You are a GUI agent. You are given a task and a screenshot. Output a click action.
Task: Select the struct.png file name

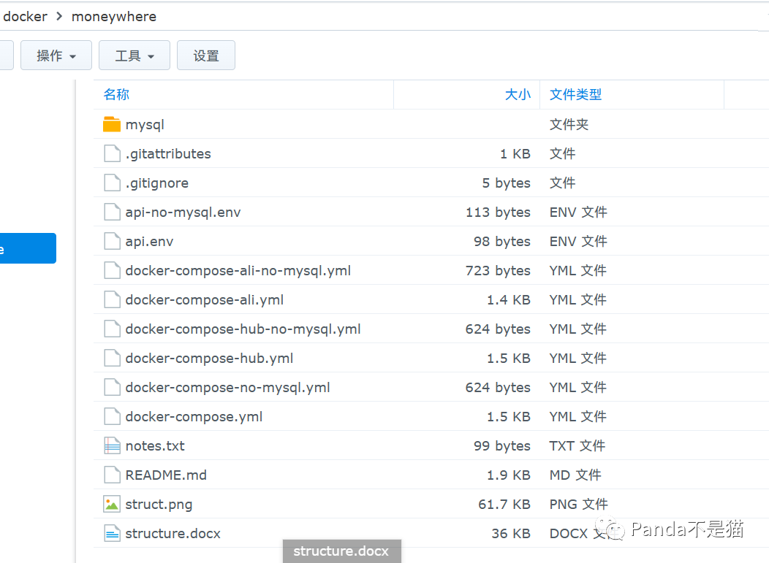click(159, 504)
